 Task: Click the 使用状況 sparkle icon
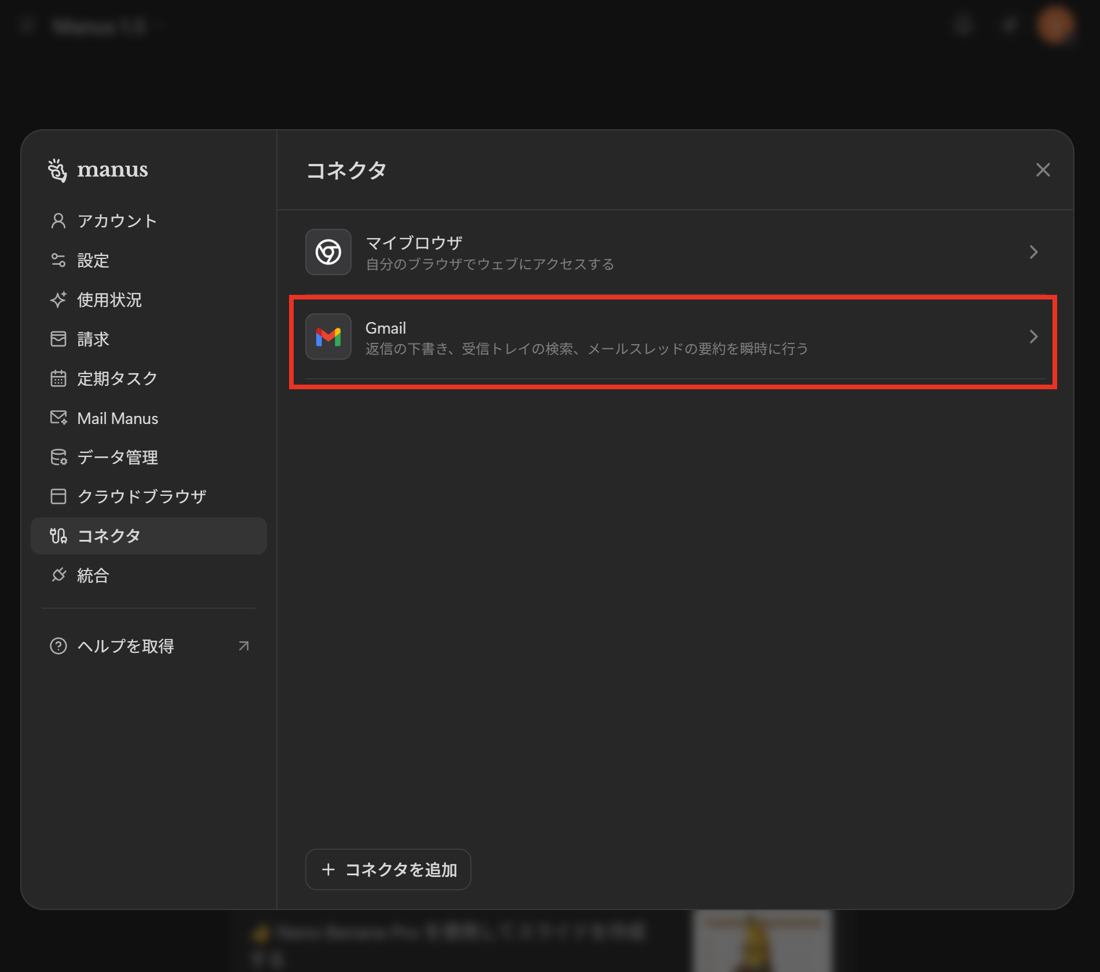(58, 299)
